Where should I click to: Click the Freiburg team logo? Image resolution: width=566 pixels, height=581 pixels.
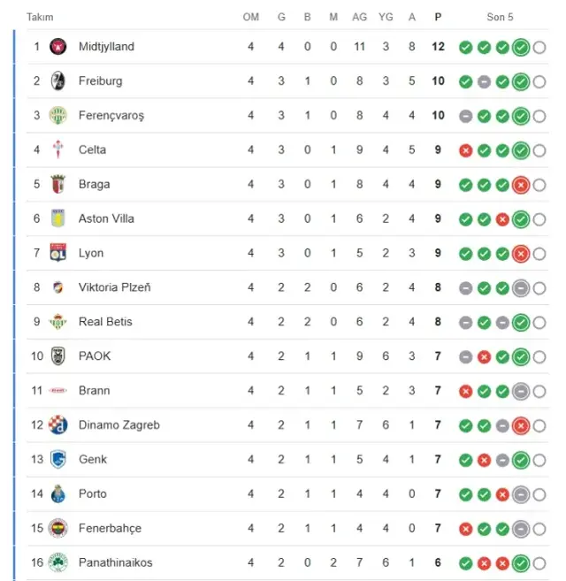(x=58, y=81)
